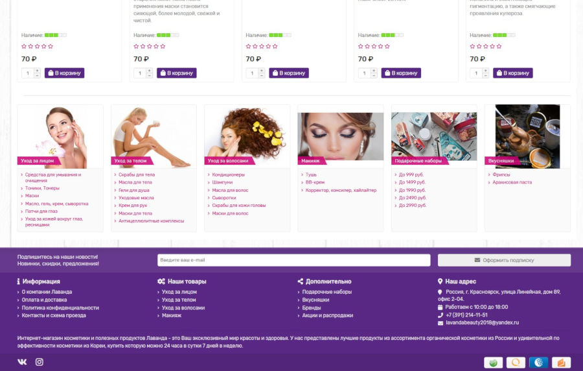Open the 'Макияж' category image

pos(341,137)
